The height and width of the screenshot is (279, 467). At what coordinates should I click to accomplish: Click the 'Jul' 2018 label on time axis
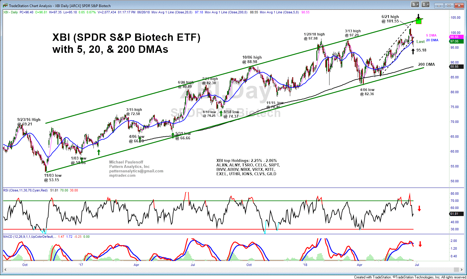tap(417, 265)
